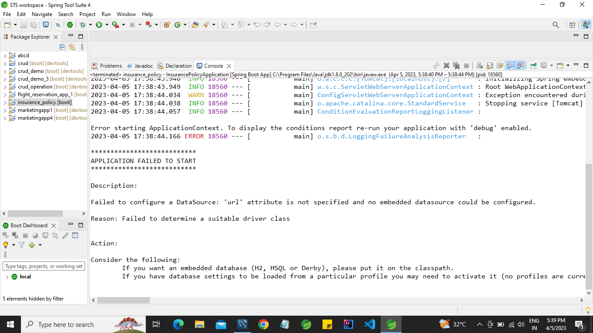
Task: Click the Open Perspective icon at top right
Action: (x=573, y=25)
